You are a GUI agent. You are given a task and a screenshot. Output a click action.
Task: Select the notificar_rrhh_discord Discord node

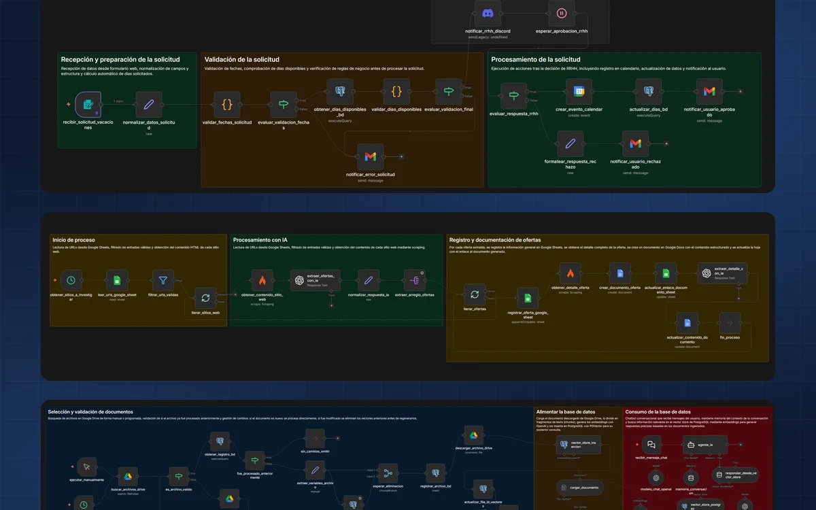click(x=488, y=13)
